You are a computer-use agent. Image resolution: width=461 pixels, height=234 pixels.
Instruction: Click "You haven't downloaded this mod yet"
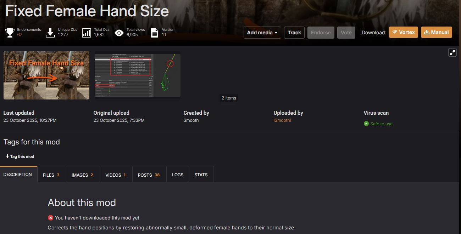[97, 218]
